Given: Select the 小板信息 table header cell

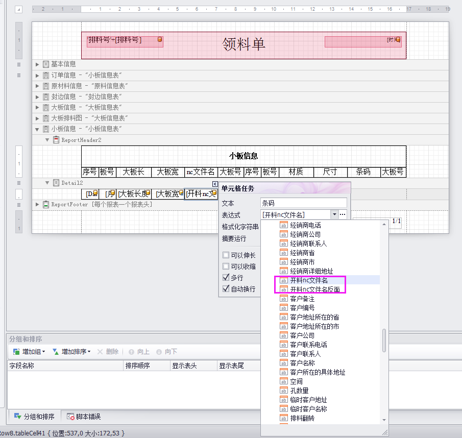Looking at the screenshot, I should point(244,156).
